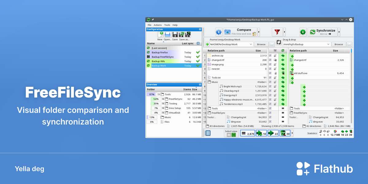
Task: Open the right folder path /mnt/hgfs/Backup dropdown
Action: tap(329, 44)
